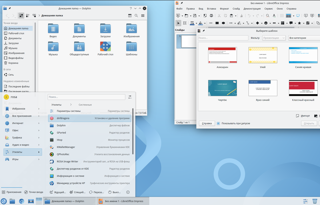Select the Ellipse shape tool in Impress
This screenshot has height=205, width=320.
pos(223,23)
